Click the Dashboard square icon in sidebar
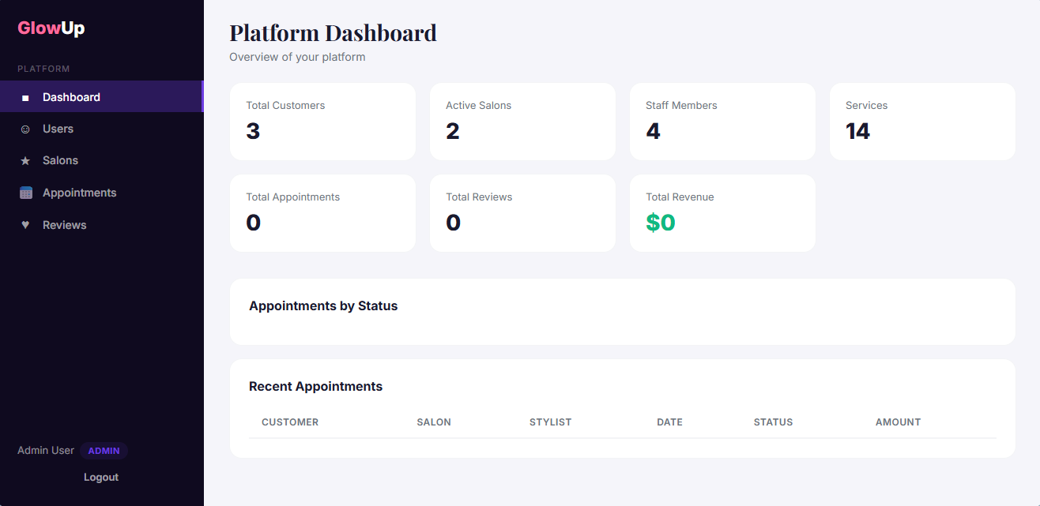The height and width of the screenshot is (506, 1040). point(25,98)
